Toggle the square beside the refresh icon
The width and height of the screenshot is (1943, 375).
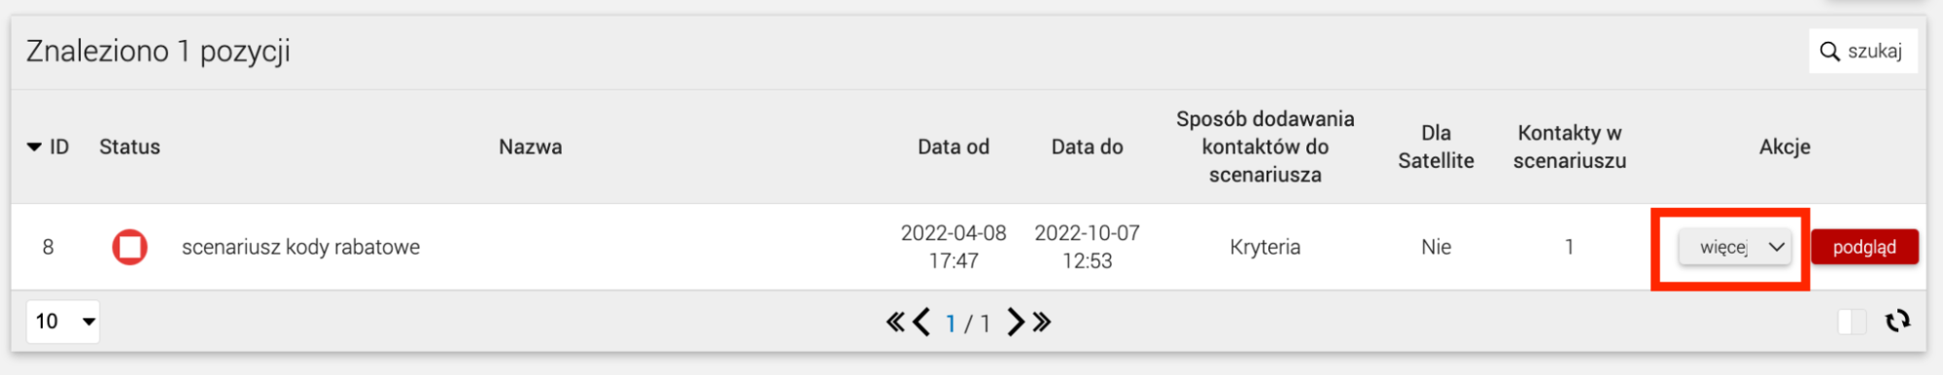[x=1852, y=322]
